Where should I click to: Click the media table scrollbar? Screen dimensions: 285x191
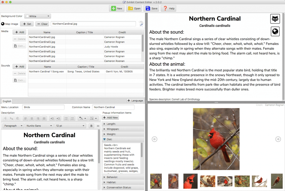pyautogui.click(x=143, y=44)
